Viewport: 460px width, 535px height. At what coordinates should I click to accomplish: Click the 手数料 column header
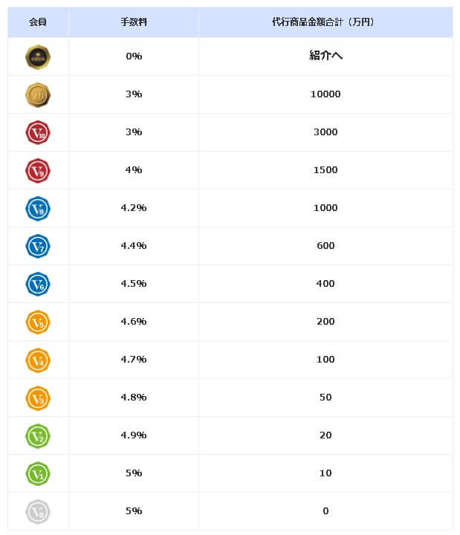(134, 22)
